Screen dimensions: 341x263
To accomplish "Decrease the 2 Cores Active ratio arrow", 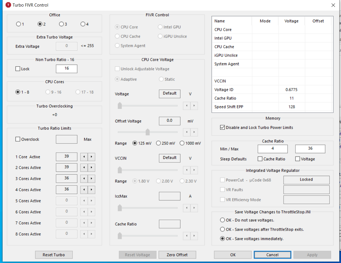I will point(84,168).
